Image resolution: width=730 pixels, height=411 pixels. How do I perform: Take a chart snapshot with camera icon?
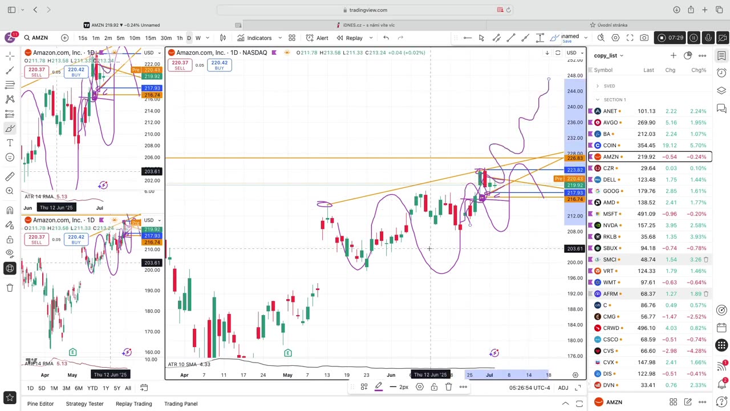pos(644,38)
